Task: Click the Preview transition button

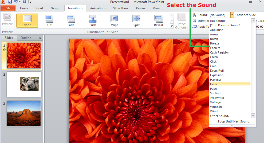Action: (x=7, y=19)
